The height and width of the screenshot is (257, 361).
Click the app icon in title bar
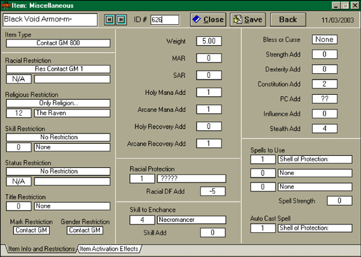6,5
